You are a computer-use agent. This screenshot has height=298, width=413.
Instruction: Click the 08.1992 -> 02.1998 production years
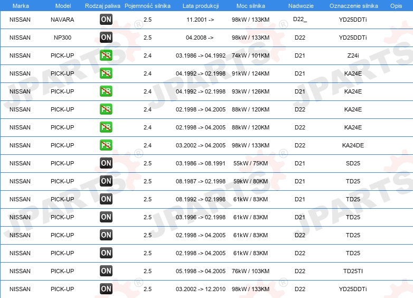[x=201, y=199]
